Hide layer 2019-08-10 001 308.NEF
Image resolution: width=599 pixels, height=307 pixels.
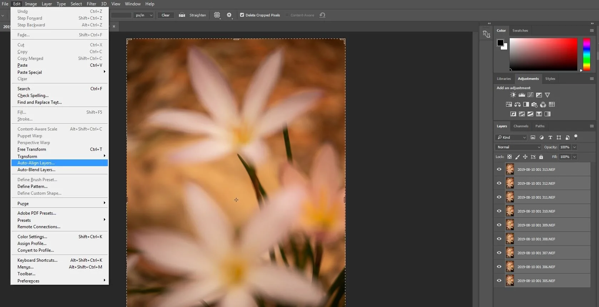[499, 239]
